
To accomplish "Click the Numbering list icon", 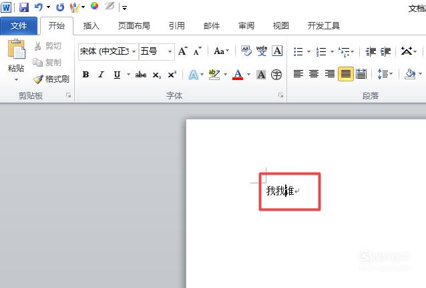I will coord(321,51).
